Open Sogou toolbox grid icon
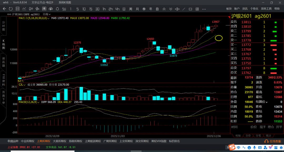Image resolution: width=284 pixels, height=152 pixels. coord(276,148)
